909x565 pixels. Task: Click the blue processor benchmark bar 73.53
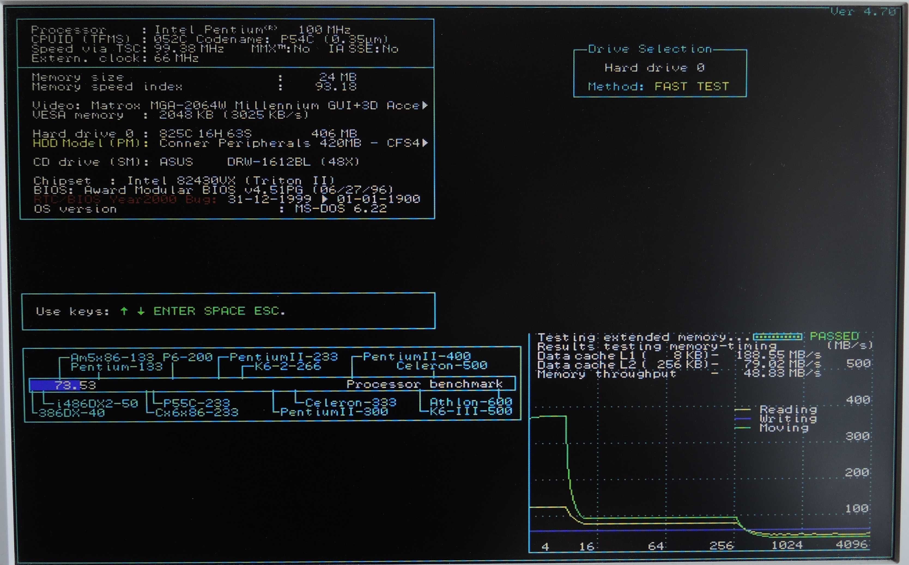pyautogui.click(x=54, y=385)
